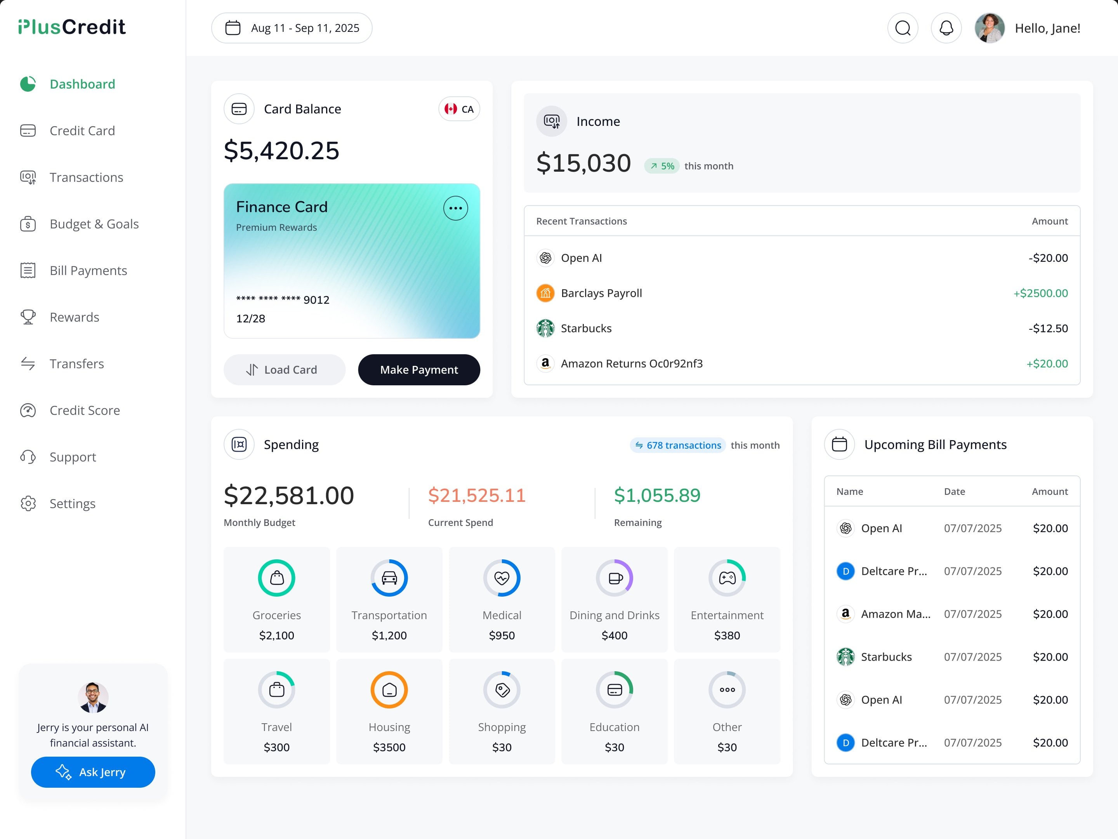
Task: Open Settings in the sidebar
Action: pyautogui.click(x=58, y=503)
